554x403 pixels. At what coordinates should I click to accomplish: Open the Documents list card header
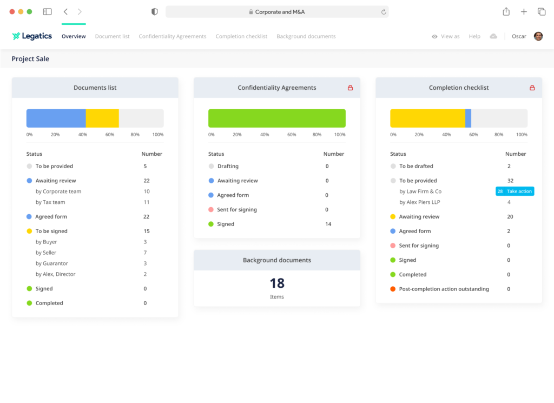(x=95, y=88)
